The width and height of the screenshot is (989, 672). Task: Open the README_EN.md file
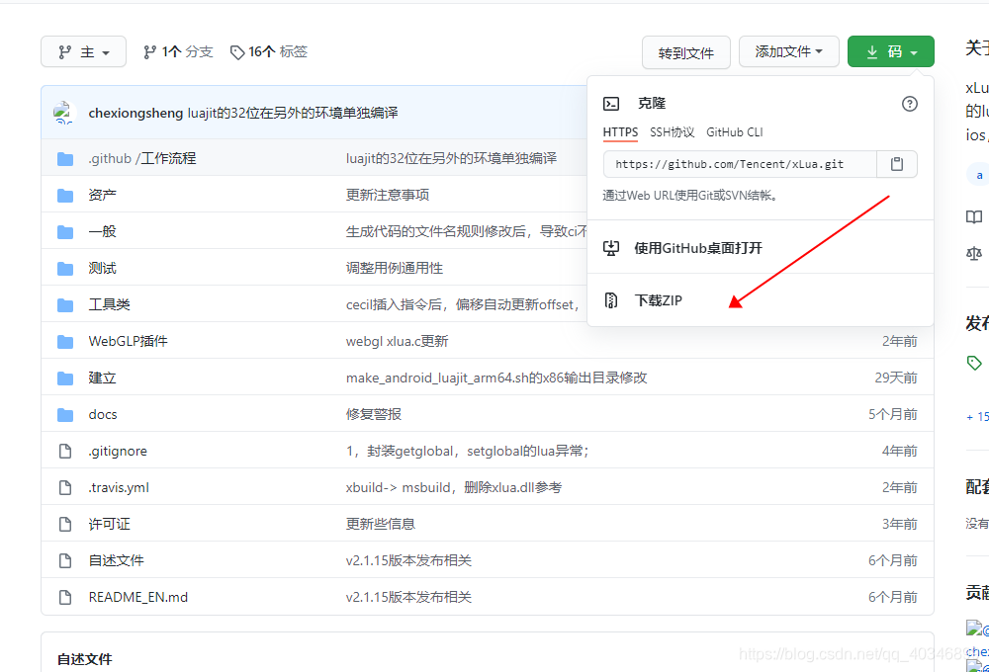tap(138, 597)
